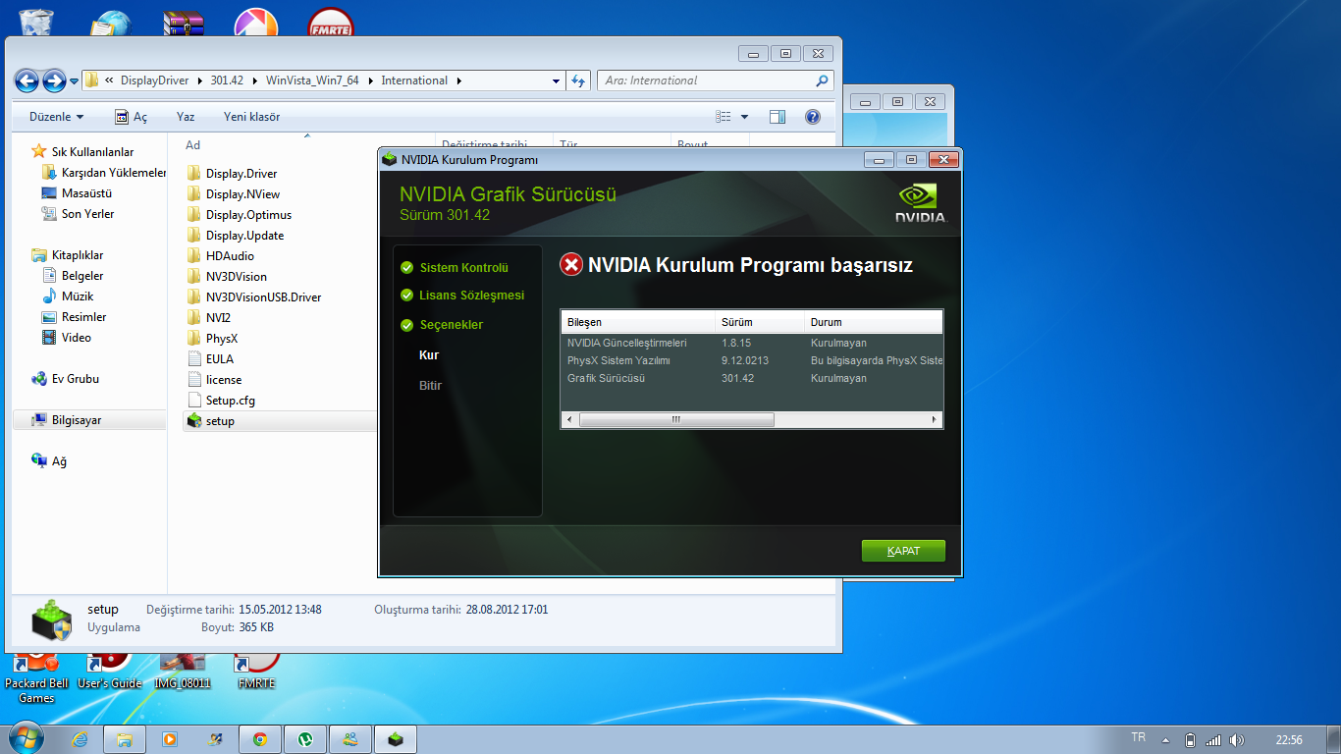Viewport: 1341px width, 754px height.
Task: Click the Explorer Back arrow button
Action: [27, 81]
